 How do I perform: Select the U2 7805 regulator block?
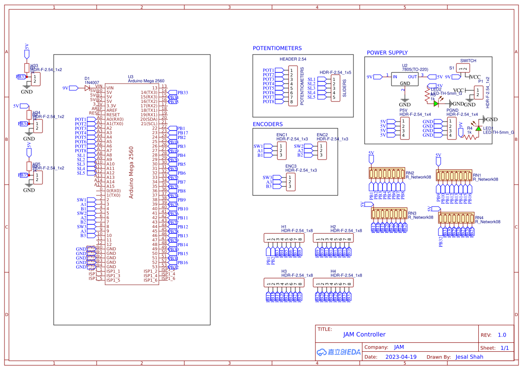[x=405, y=80]
